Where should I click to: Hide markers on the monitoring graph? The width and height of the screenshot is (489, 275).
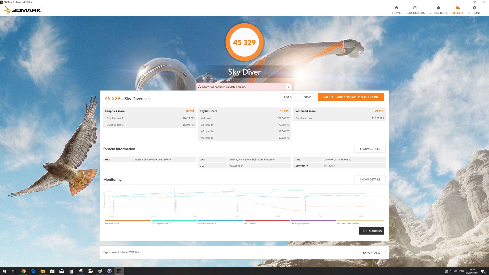click(x=371, y=231)
